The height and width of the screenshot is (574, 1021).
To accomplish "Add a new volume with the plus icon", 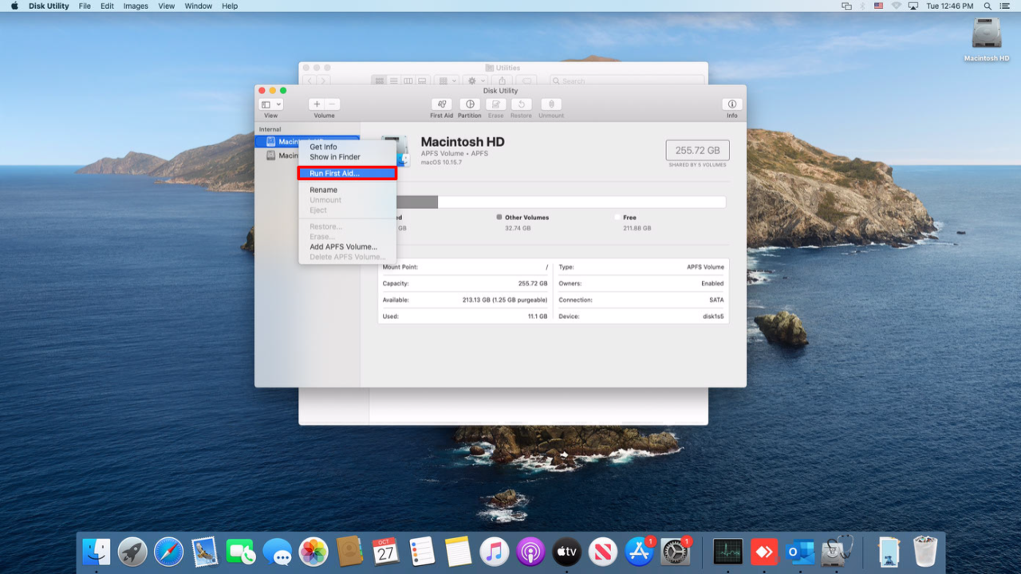I will (x=316, y=103).
